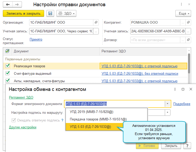Image resolution: width=196 pixels, height=152 pixels.
Task: Open the ЭДО dropdown menu
Action: [x=66, y=13]
